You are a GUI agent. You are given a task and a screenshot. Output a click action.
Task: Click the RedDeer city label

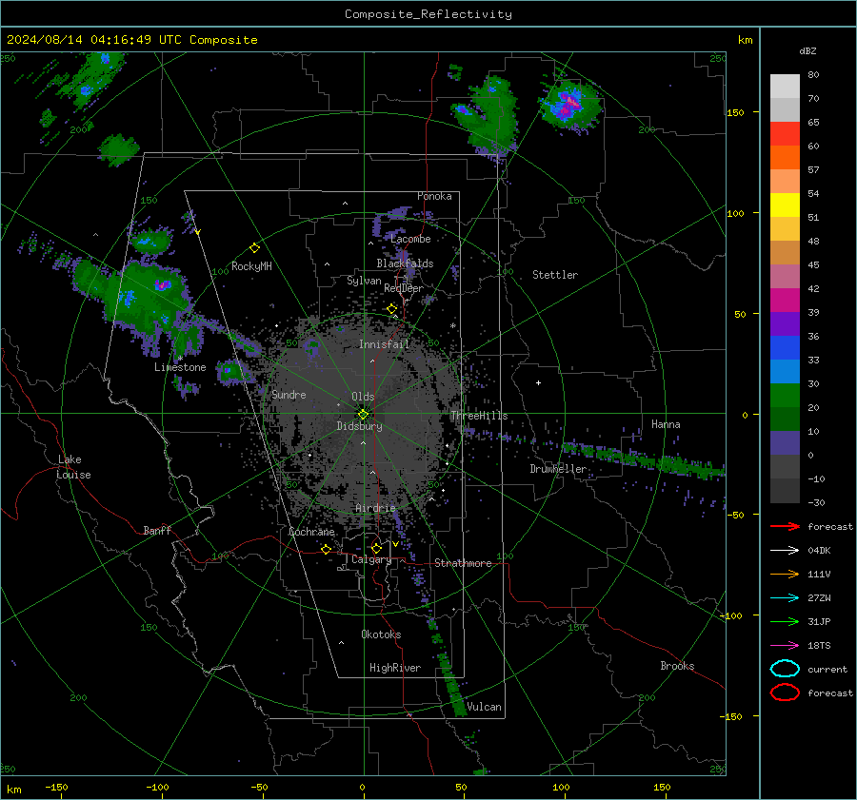click(x=404, y=288)
